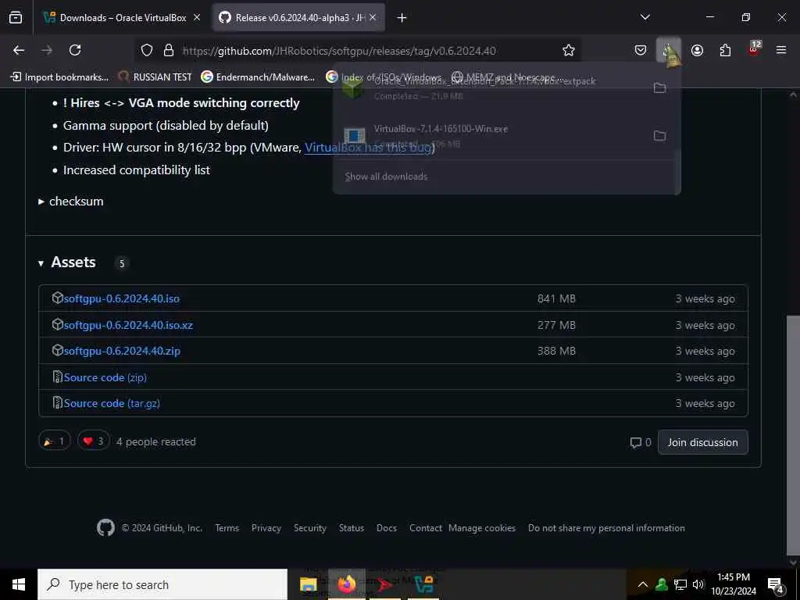800x600 pixels.
Task: Download Source code (zip)
Action: 105,377
